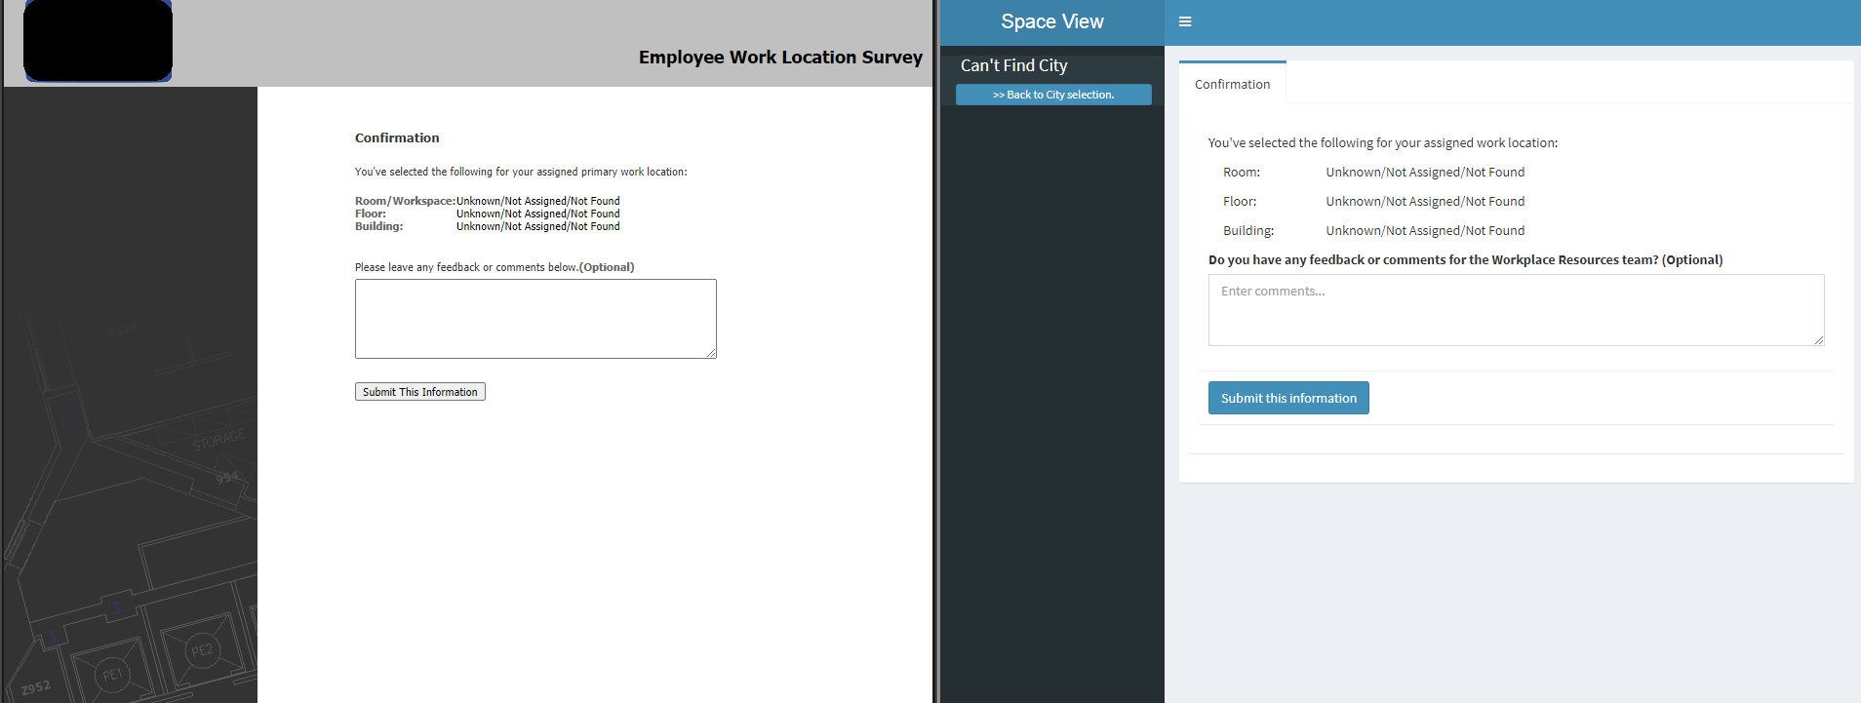The image size is (1861, 703).
Task: Toggle the hamburger menu in Space View header
Action: [x=1185, y=21]
